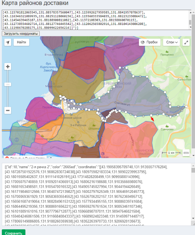Click down arrow of top textarea scrollbar
The height and width of the screenshot is (235, 195).
(190, 27)
